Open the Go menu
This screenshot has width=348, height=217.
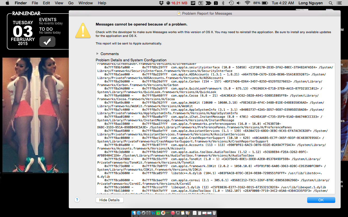click(71, 3)
